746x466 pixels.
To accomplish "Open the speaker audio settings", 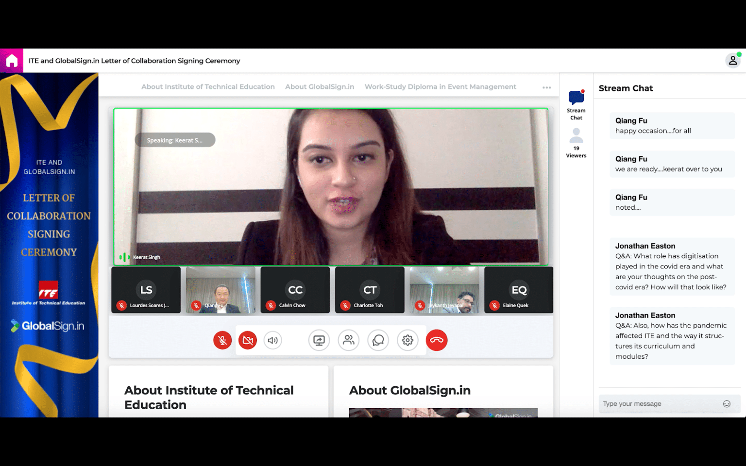I will click(x=272, y=340).
